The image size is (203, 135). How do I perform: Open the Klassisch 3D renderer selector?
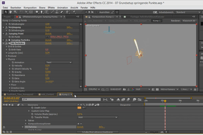click(x=189, y=21)
